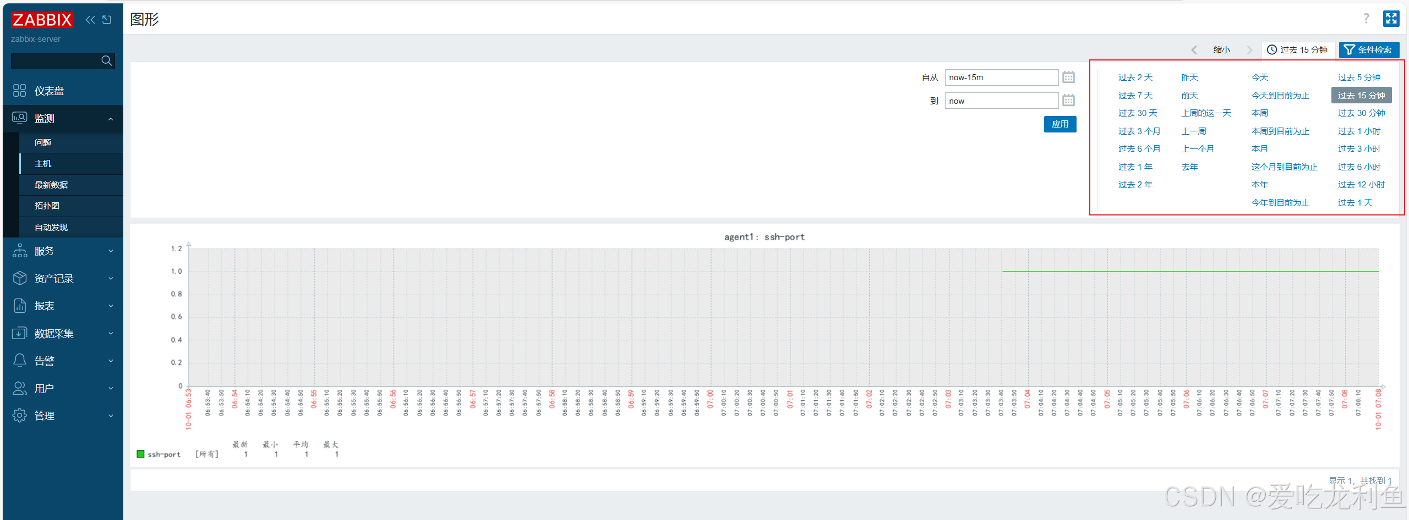The width and height of the screenshot is (1409, 520).
Task: Click the 监测 monitoring icon
Action: click(x=20, y=118)
